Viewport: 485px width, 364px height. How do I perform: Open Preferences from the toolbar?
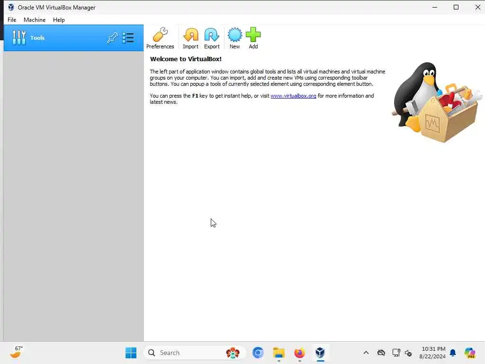coord(160,38)
